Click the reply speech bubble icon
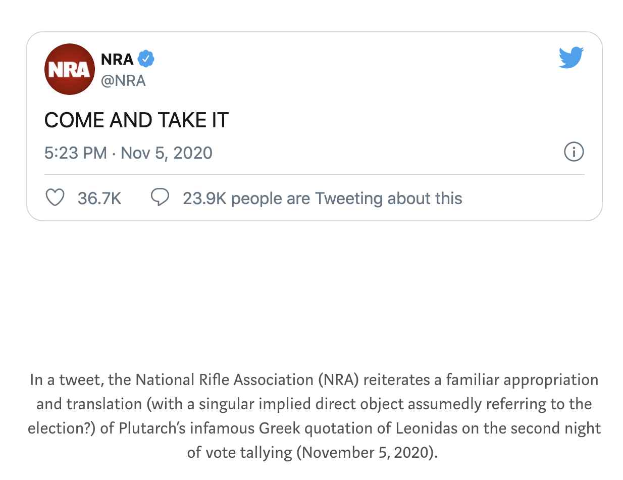This screenshot has height=480, width=623. coord(160,198)
